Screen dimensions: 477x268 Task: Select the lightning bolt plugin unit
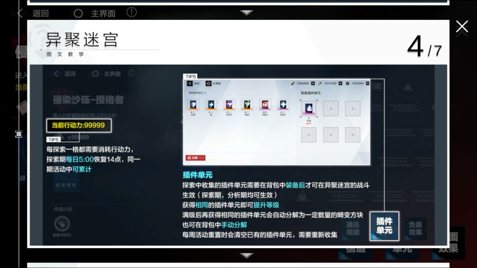[211, 104]
